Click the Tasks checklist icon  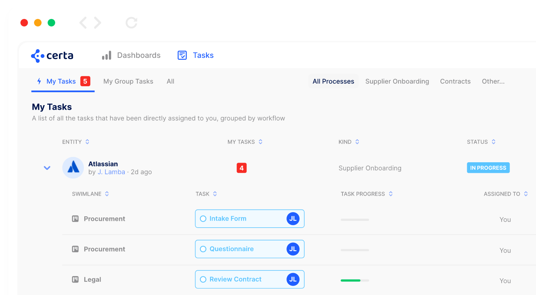(x=182, y=56)
